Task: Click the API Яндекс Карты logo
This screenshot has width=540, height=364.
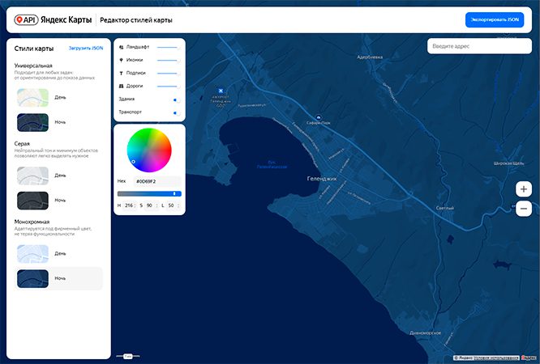Action: click(53, 20)
